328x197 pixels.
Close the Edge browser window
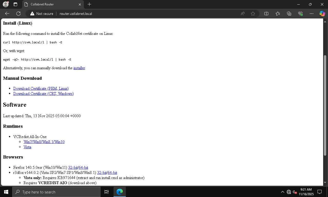322,4
